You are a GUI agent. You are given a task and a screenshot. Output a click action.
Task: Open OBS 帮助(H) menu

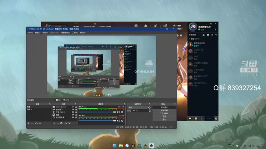[x=82, y=32]
